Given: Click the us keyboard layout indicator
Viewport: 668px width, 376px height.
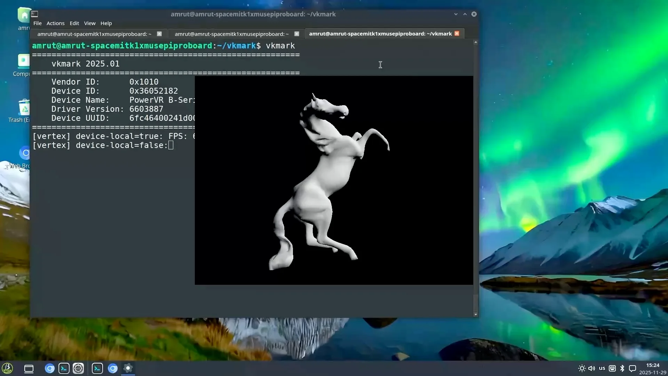Looking at the screenshot, I should tap(602, 368).
